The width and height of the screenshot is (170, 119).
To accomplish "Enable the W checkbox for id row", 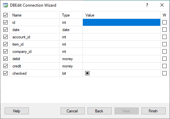I will pos(164,22).
